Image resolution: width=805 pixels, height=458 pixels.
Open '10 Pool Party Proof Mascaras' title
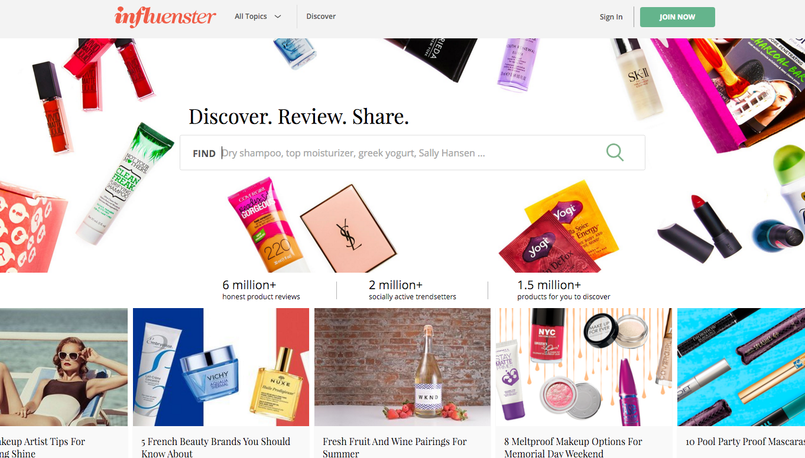745,441
